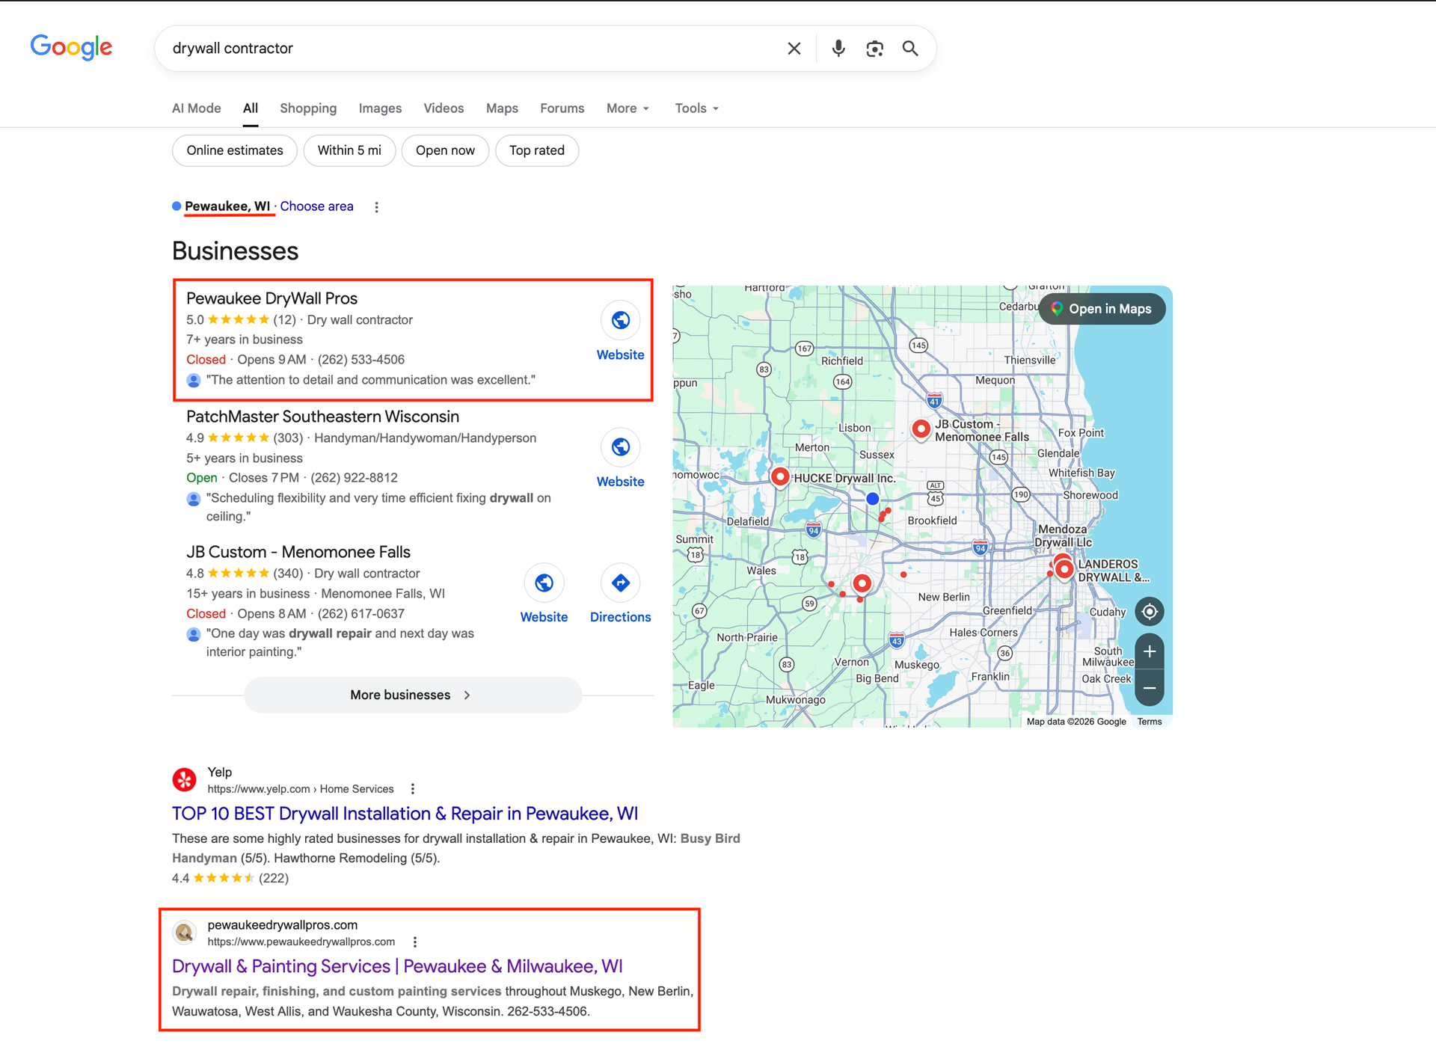Open the Website globe for PatchMaster Southeastern Wisconsin

pyautogui.click(x=621, y=447)
